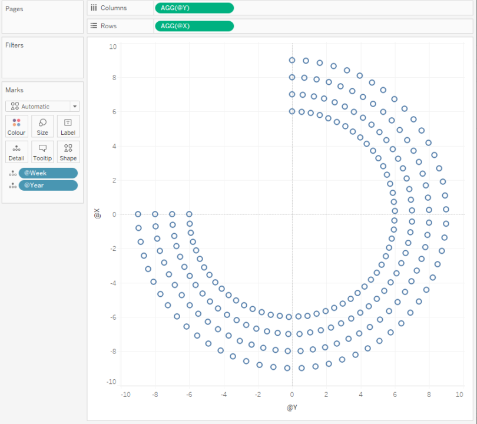This screenshot has width=477, height=424.
Task: Open the Size marks property
Action: pos(42,126)
